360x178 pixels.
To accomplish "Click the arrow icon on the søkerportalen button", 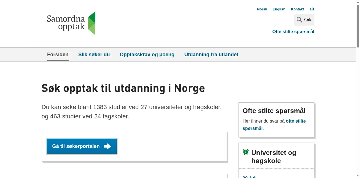I will pyautogui.click(x=107, y=146).
